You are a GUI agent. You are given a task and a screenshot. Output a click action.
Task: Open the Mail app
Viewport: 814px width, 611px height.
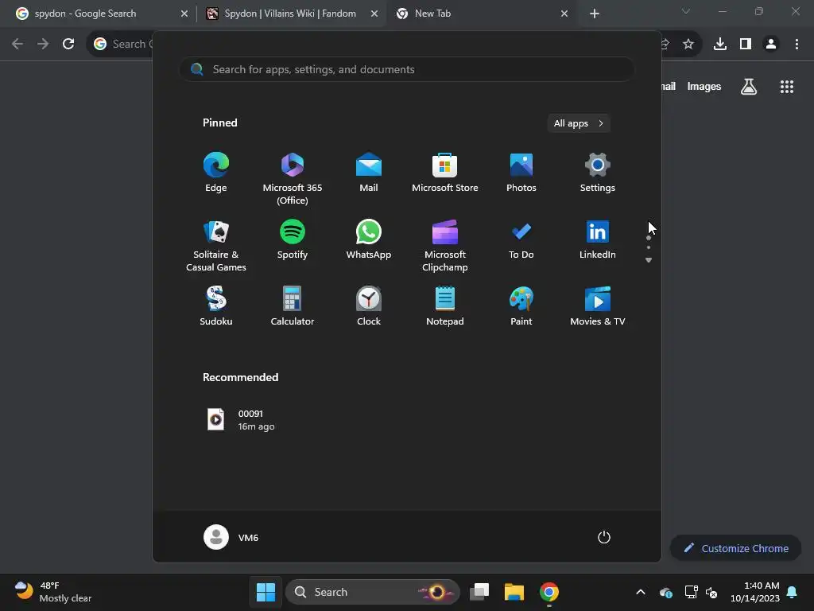(369, 173)
